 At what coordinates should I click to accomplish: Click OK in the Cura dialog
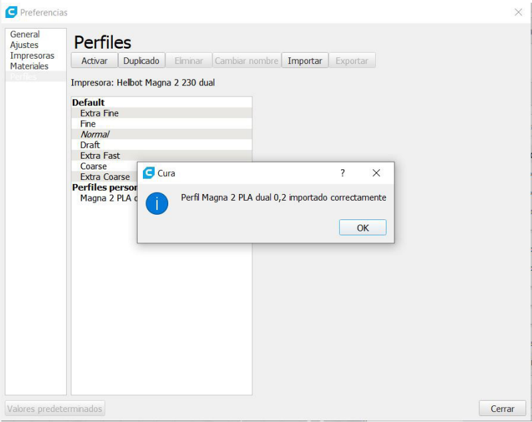pos(362,227)
